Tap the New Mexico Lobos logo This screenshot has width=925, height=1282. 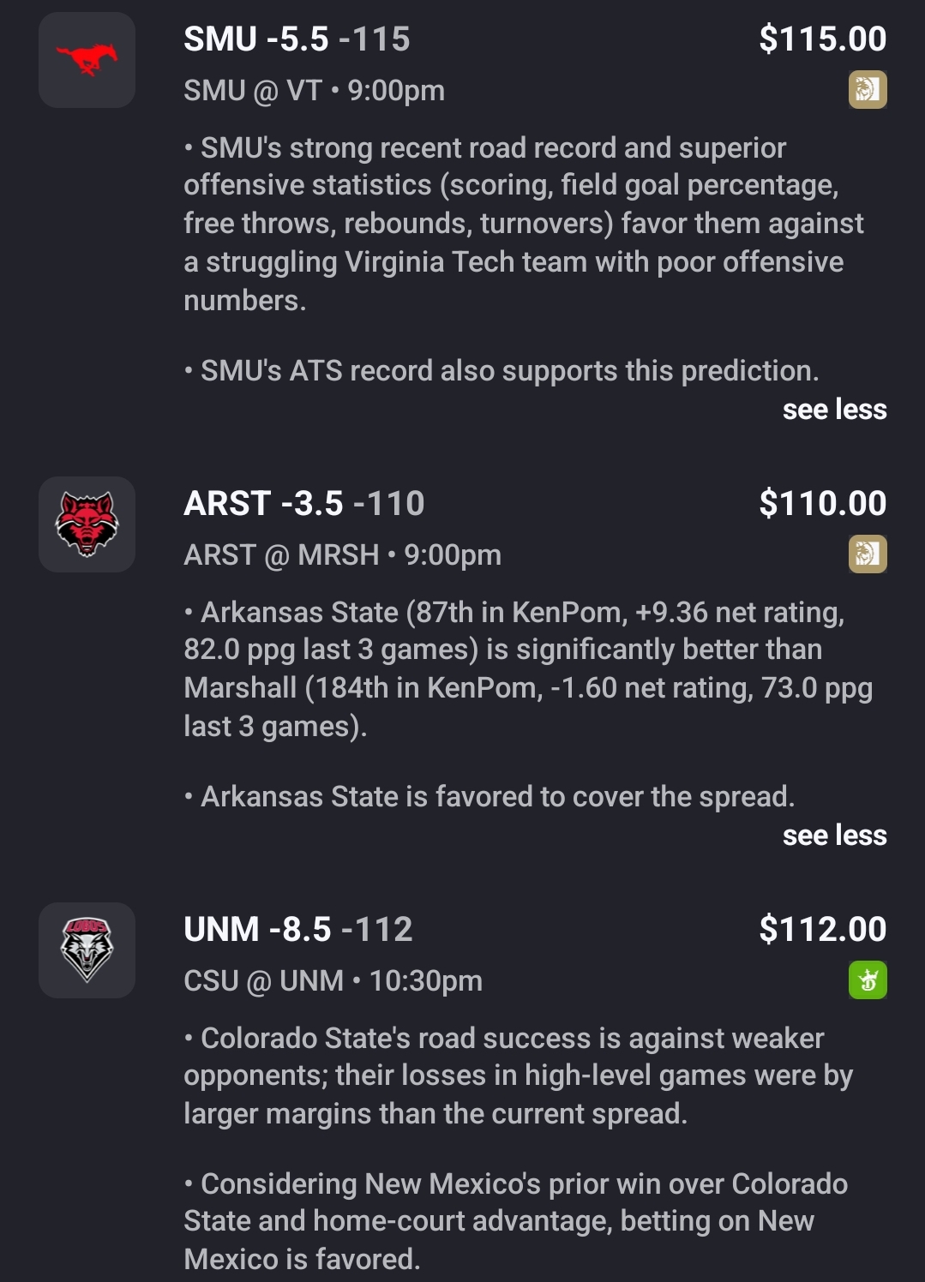coord(87,950)
